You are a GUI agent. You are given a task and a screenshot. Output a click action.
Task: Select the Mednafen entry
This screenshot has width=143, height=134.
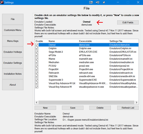click(54, 62)
